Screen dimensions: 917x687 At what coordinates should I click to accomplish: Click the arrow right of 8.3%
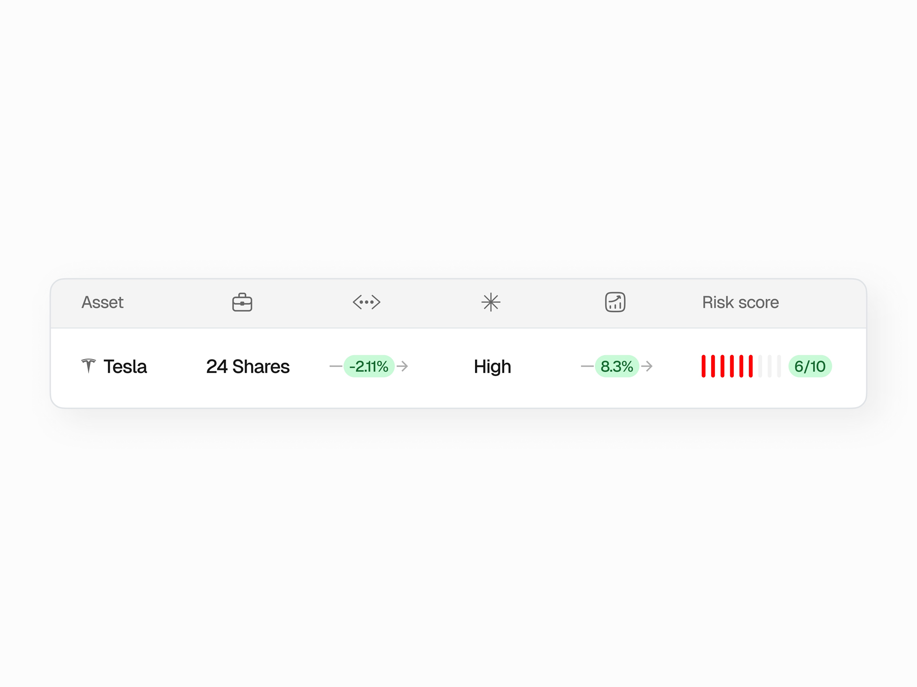pos(647,366)
